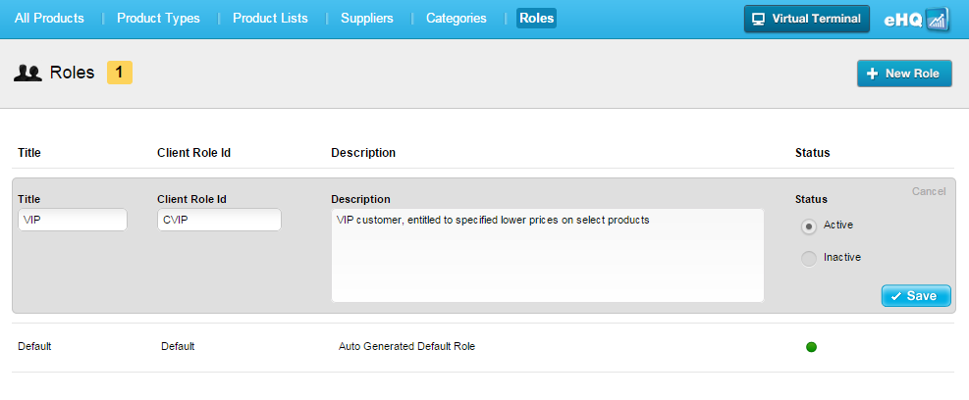This screenshot has width=969, height=400.
Task: Go to the All Products tab
Action: pyautogui.click(x=49, y=19)
